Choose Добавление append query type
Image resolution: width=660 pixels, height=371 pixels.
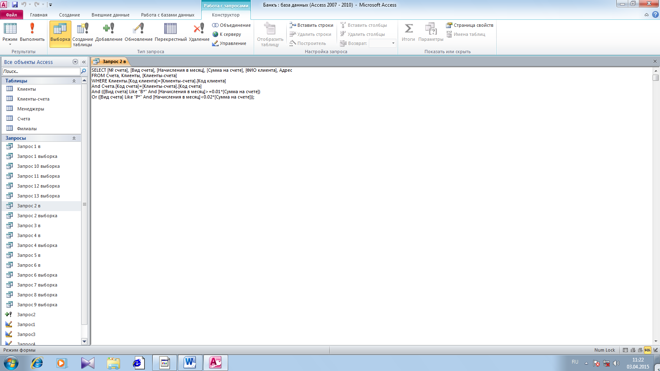[109, 33]
